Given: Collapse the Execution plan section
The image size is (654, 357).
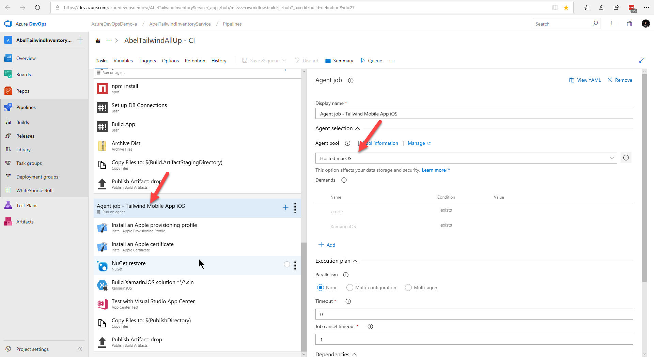Looking at the screenshot, I should (355, 261).
